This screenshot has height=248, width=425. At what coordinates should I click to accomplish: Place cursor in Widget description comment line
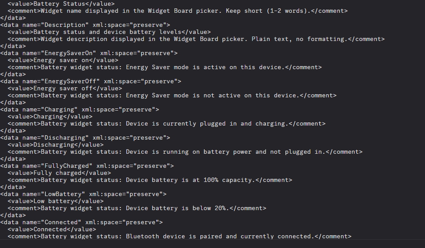click(196, 39)
